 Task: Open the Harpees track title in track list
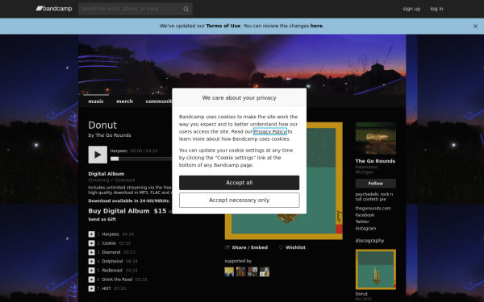(111, 234)
